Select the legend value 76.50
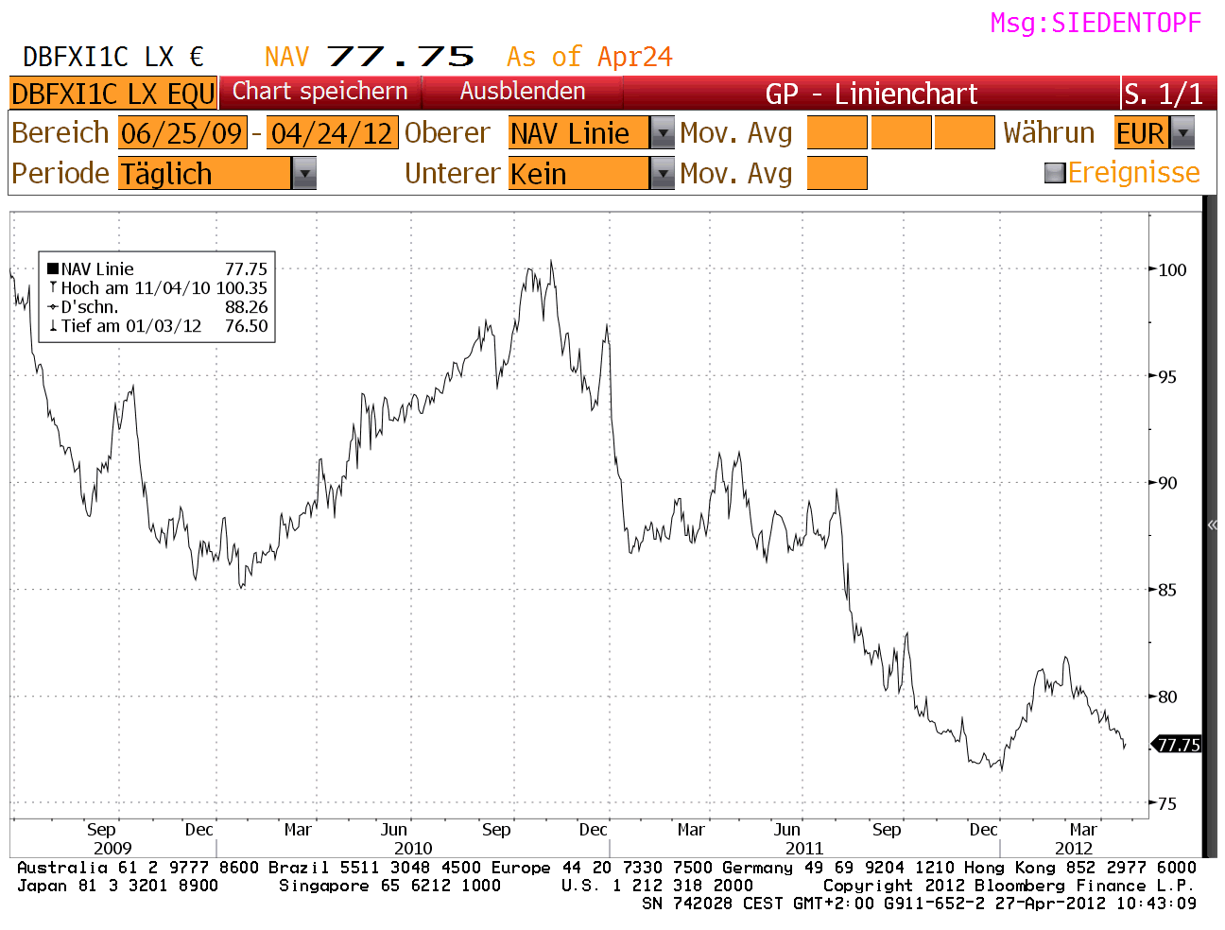Viewport: 1225px width, 930px height. [247, 326]
